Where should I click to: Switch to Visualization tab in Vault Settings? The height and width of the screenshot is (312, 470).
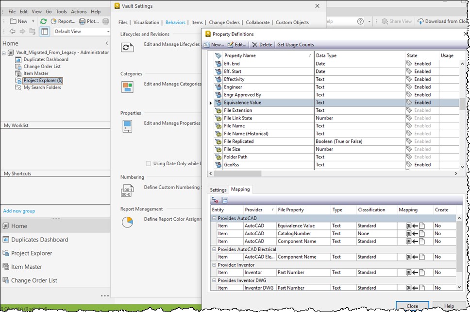[x=146, y=22]
